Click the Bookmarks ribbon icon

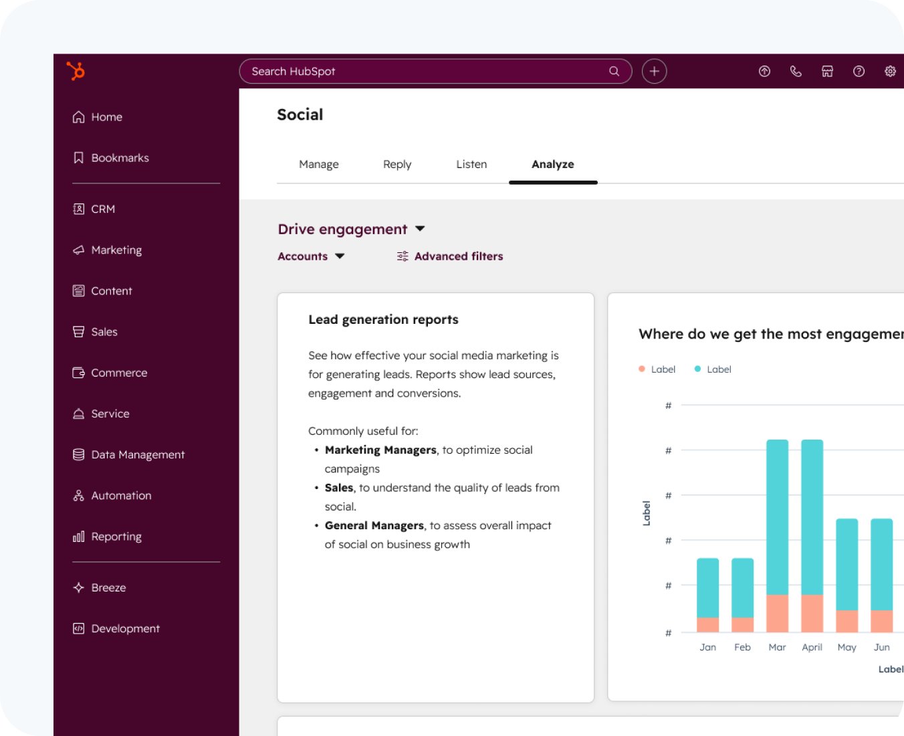[79, 158]
